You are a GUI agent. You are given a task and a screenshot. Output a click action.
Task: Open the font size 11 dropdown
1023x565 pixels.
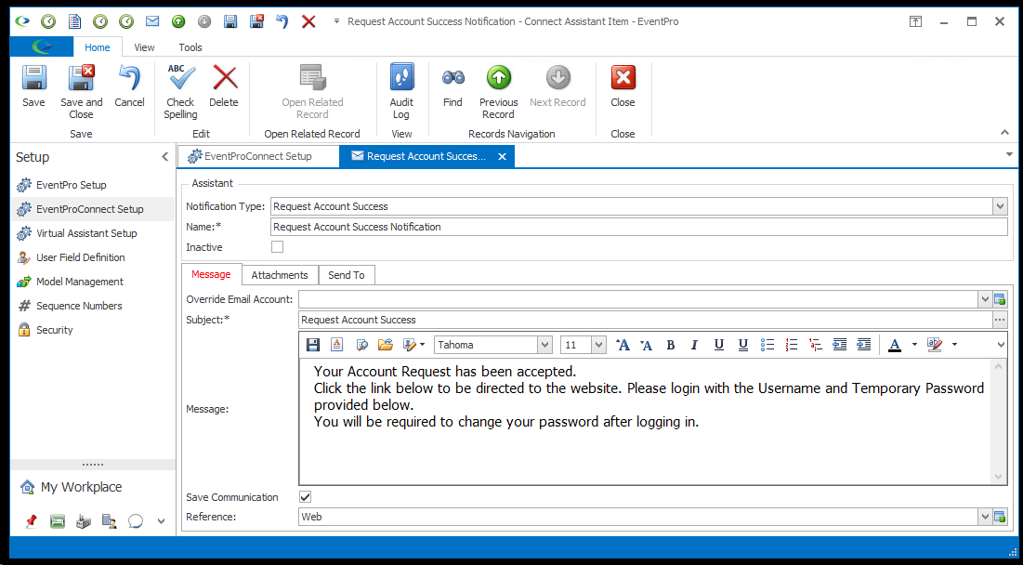tap(599, 345)
